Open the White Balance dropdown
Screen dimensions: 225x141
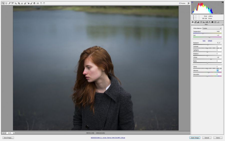[x=212, y=28]
